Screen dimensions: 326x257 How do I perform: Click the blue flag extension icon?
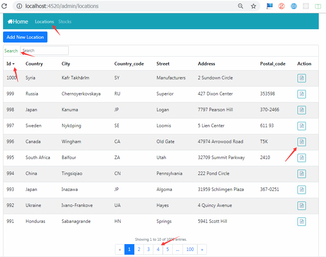point(269,6)
